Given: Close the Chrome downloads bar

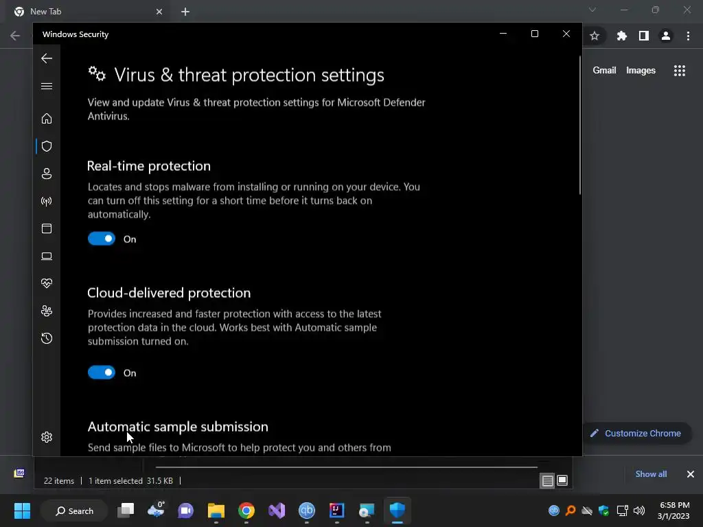Looking at the screenshot, I should [691, 474].
